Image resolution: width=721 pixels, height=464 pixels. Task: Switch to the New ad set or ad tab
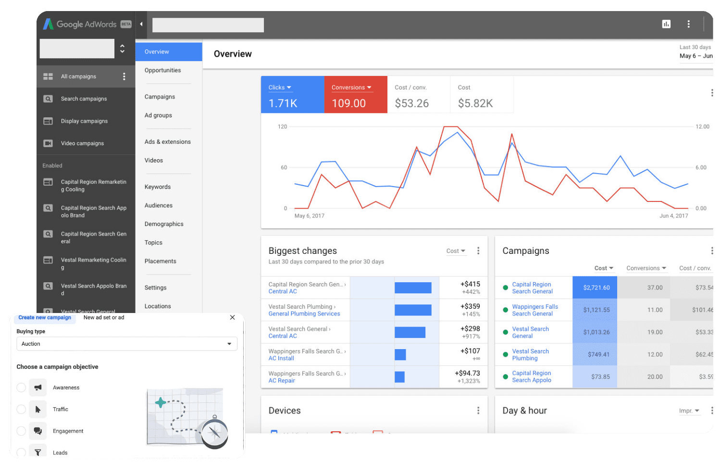pyautogui.click(x=104, y=317)
